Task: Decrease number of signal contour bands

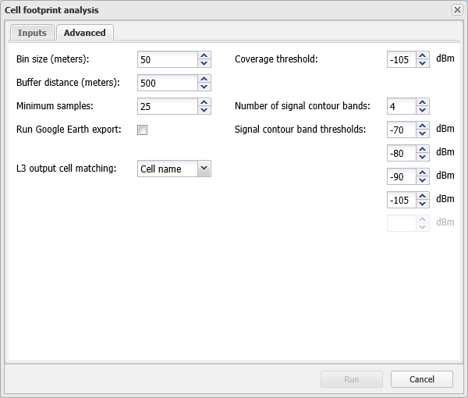Action: click(423, 110)
